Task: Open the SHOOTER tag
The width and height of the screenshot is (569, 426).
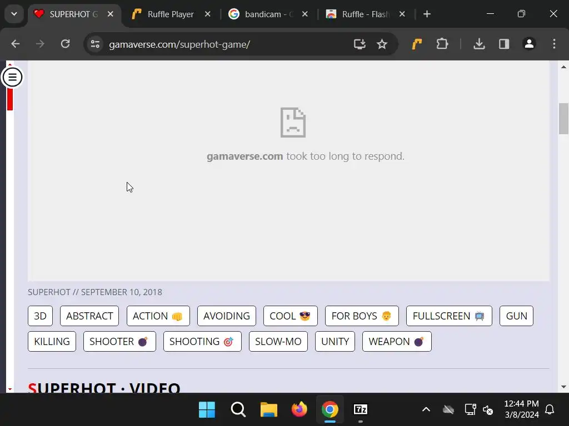Action: [x=119, y=341]
